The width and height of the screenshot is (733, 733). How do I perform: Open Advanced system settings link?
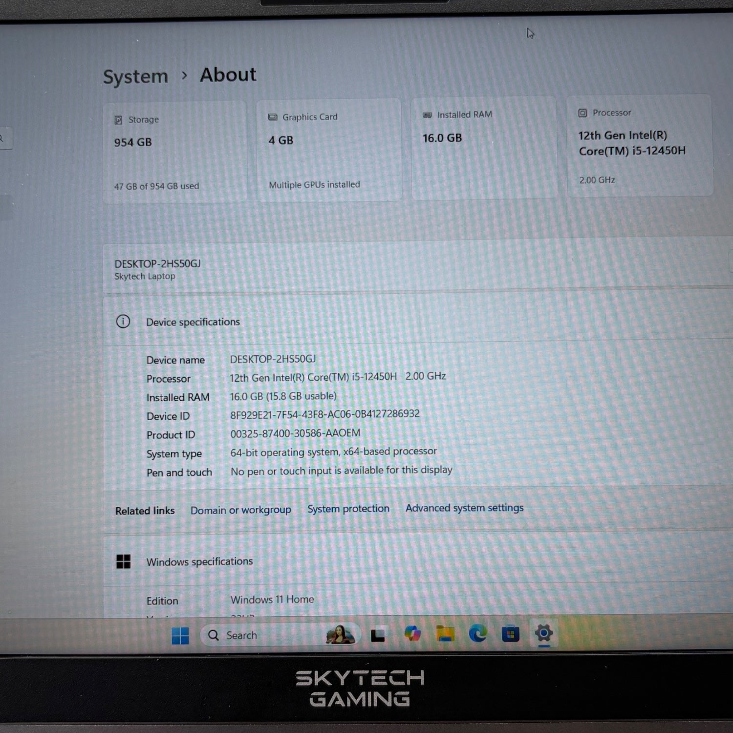click(464, 508)
